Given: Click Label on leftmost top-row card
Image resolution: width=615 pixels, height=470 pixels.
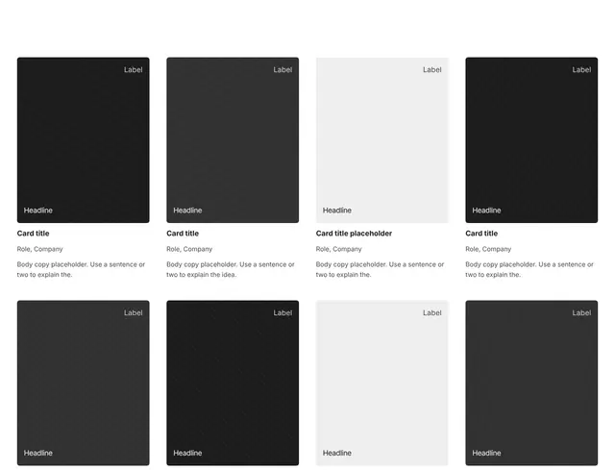Looking at the screenshot, I should (x=133, y=70).
